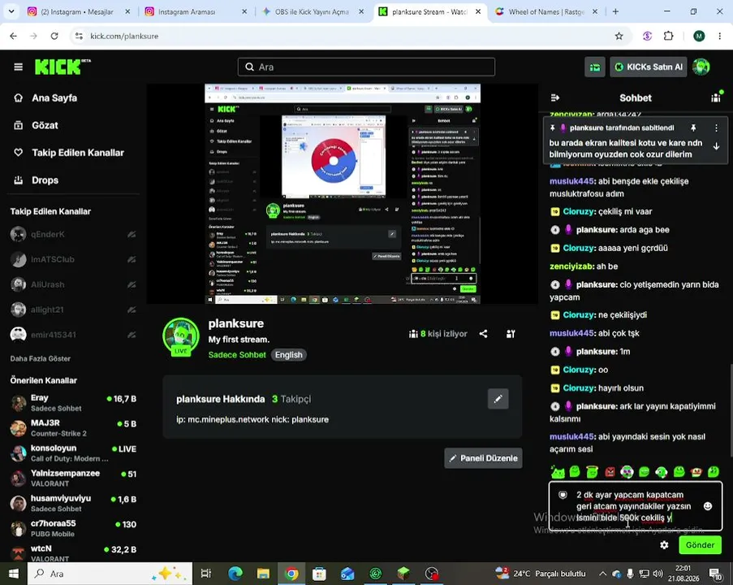733x585 pixels.
Task: Open chat settings gear
Action: (664, 544)
